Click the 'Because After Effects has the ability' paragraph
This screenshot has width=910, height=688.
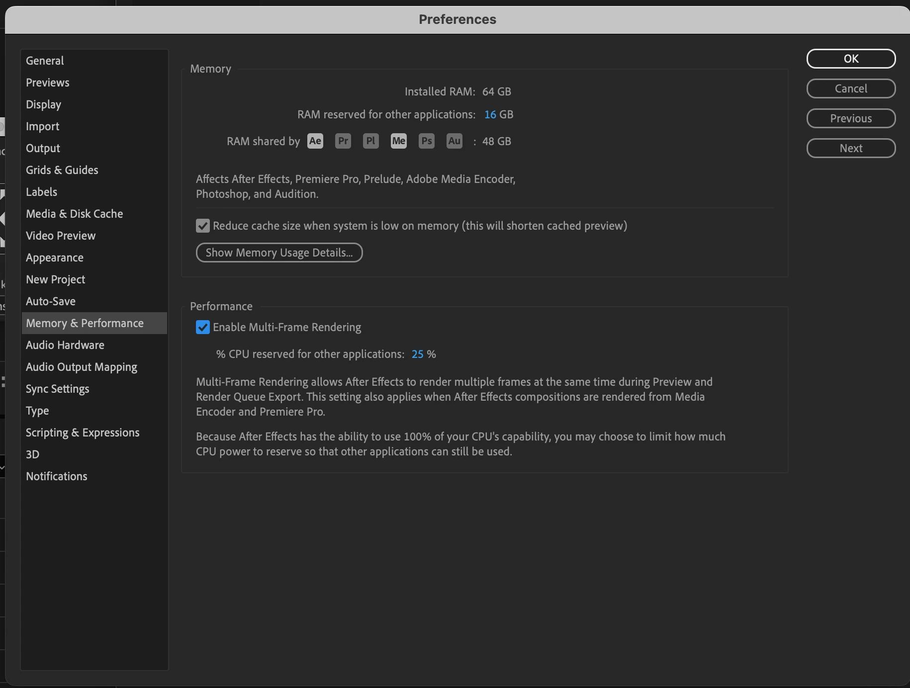460,444
